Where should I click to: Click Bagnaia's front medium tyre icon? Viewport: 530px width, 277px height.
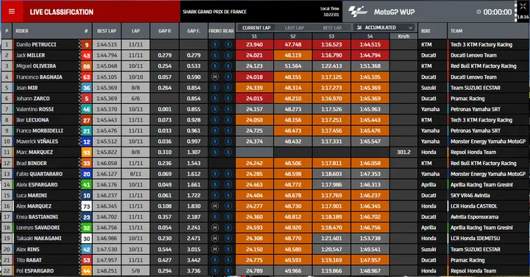[x=215, y=77]
